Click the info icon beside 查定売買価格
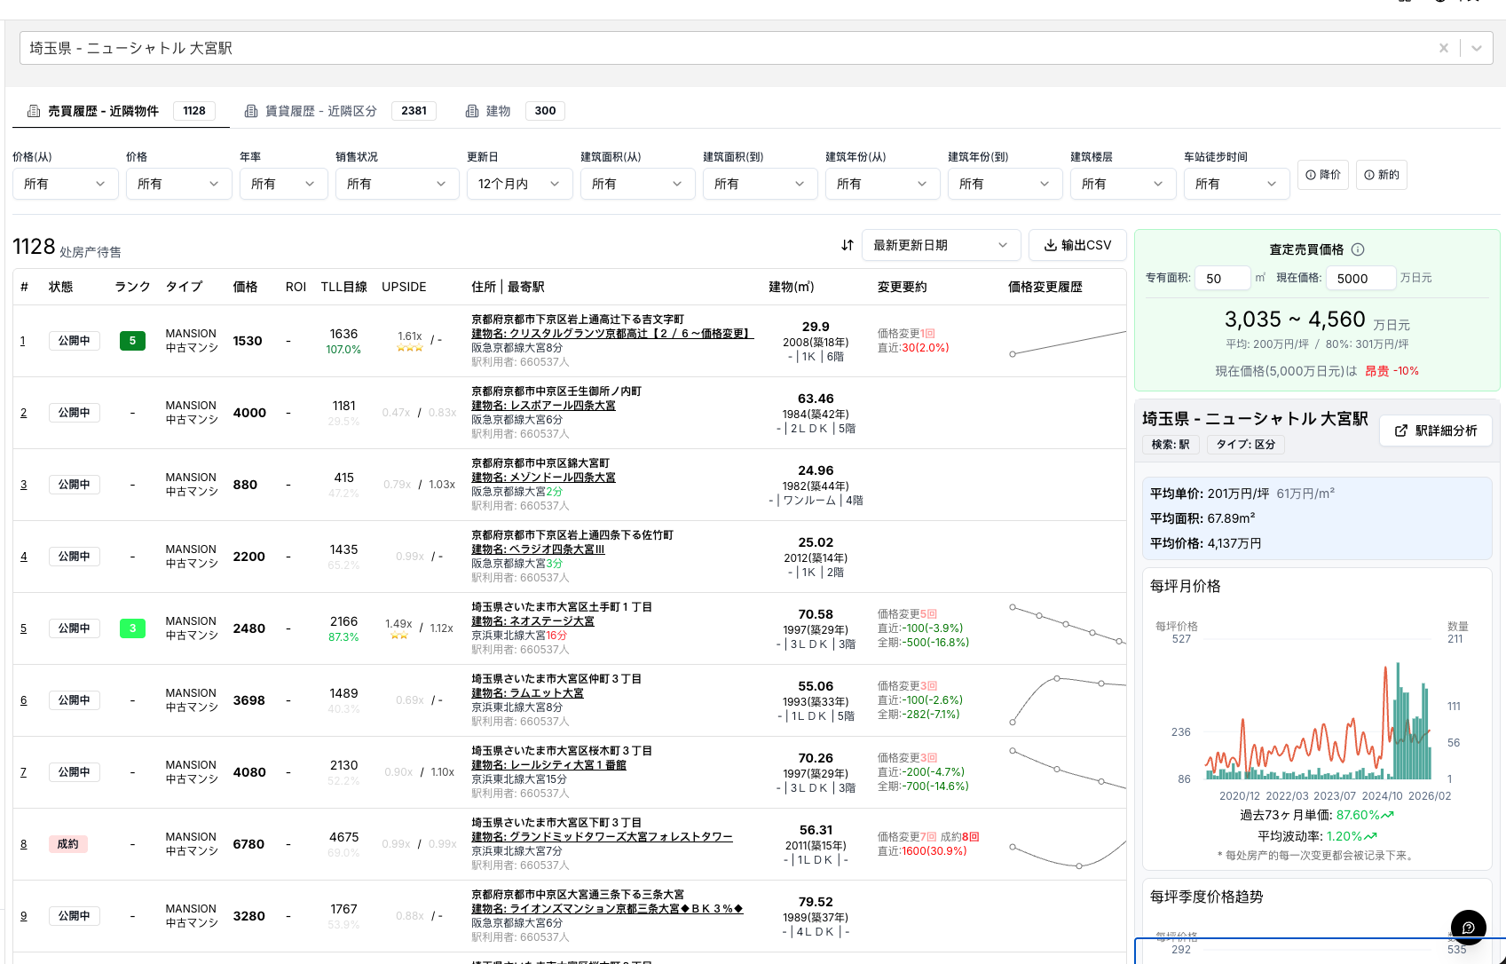 1358,249
